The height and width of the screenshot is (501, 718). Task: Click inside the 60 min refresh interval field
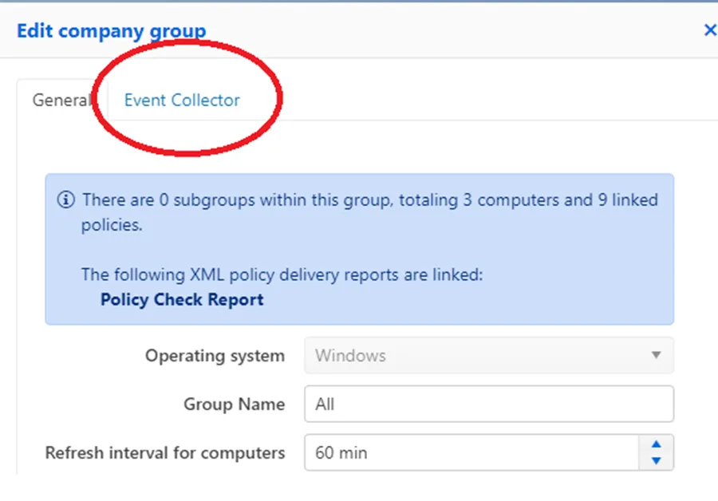click(471, 452)
